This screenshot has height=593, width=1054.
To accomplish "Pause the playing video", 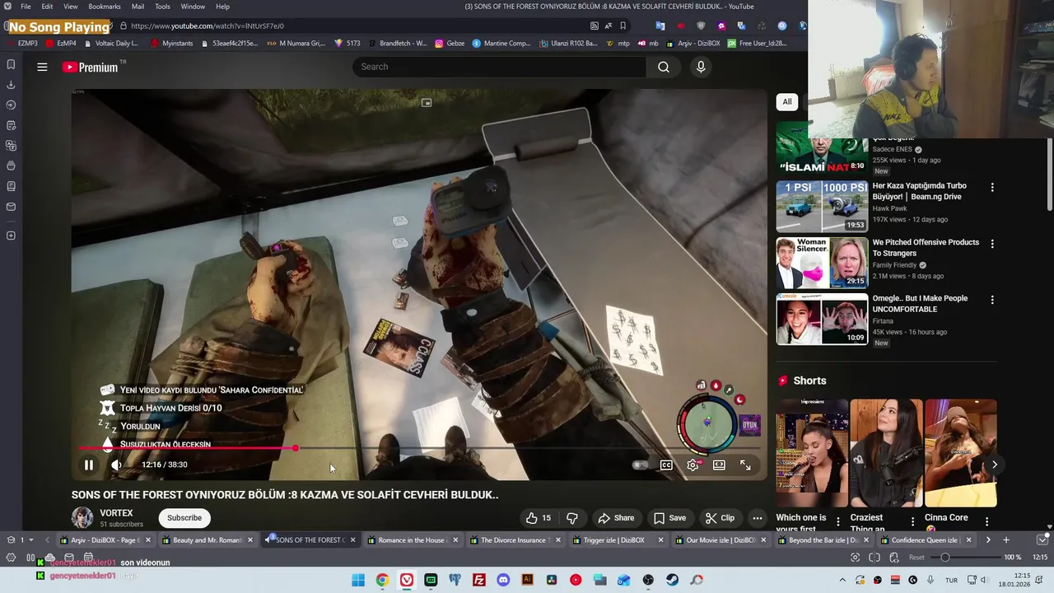I will click(x=89, y=465).
